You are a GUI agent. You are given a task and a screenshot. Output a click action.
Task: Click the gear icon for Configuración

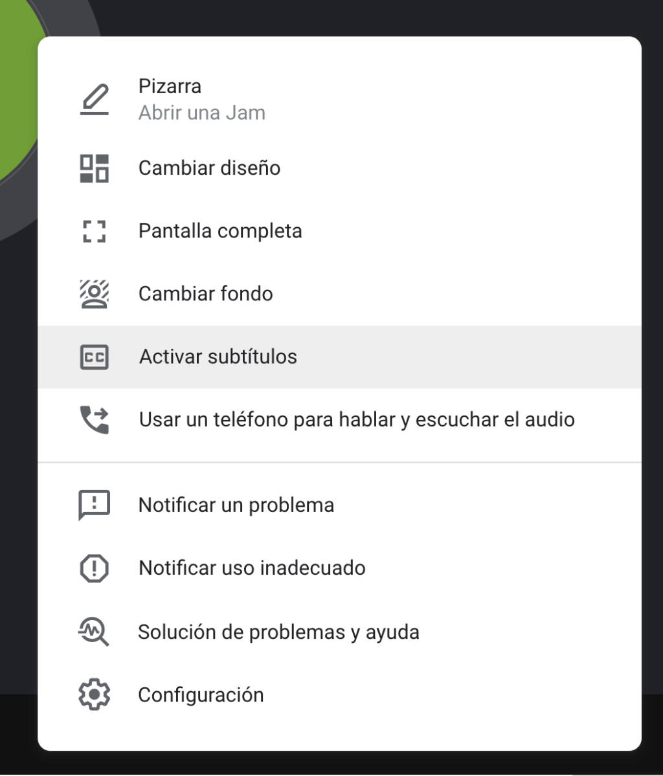tap(95, 695)
